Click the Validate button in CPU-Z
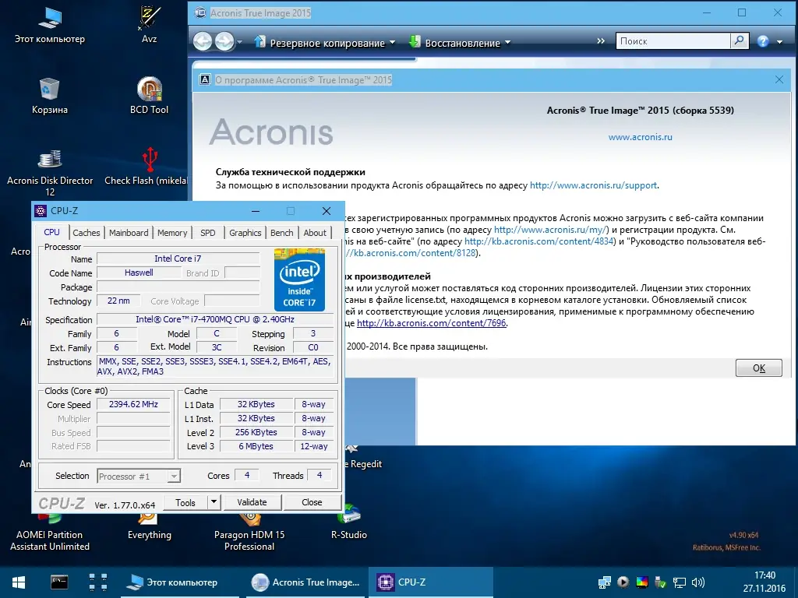Viewport: 798px width, 598px height. [x=252, y=502]
